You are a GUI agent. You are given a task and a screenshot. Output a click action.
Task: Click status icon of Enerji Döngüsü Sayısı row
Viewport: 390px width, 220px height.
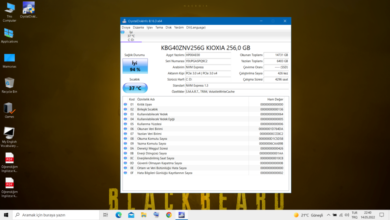coord(125,153)
